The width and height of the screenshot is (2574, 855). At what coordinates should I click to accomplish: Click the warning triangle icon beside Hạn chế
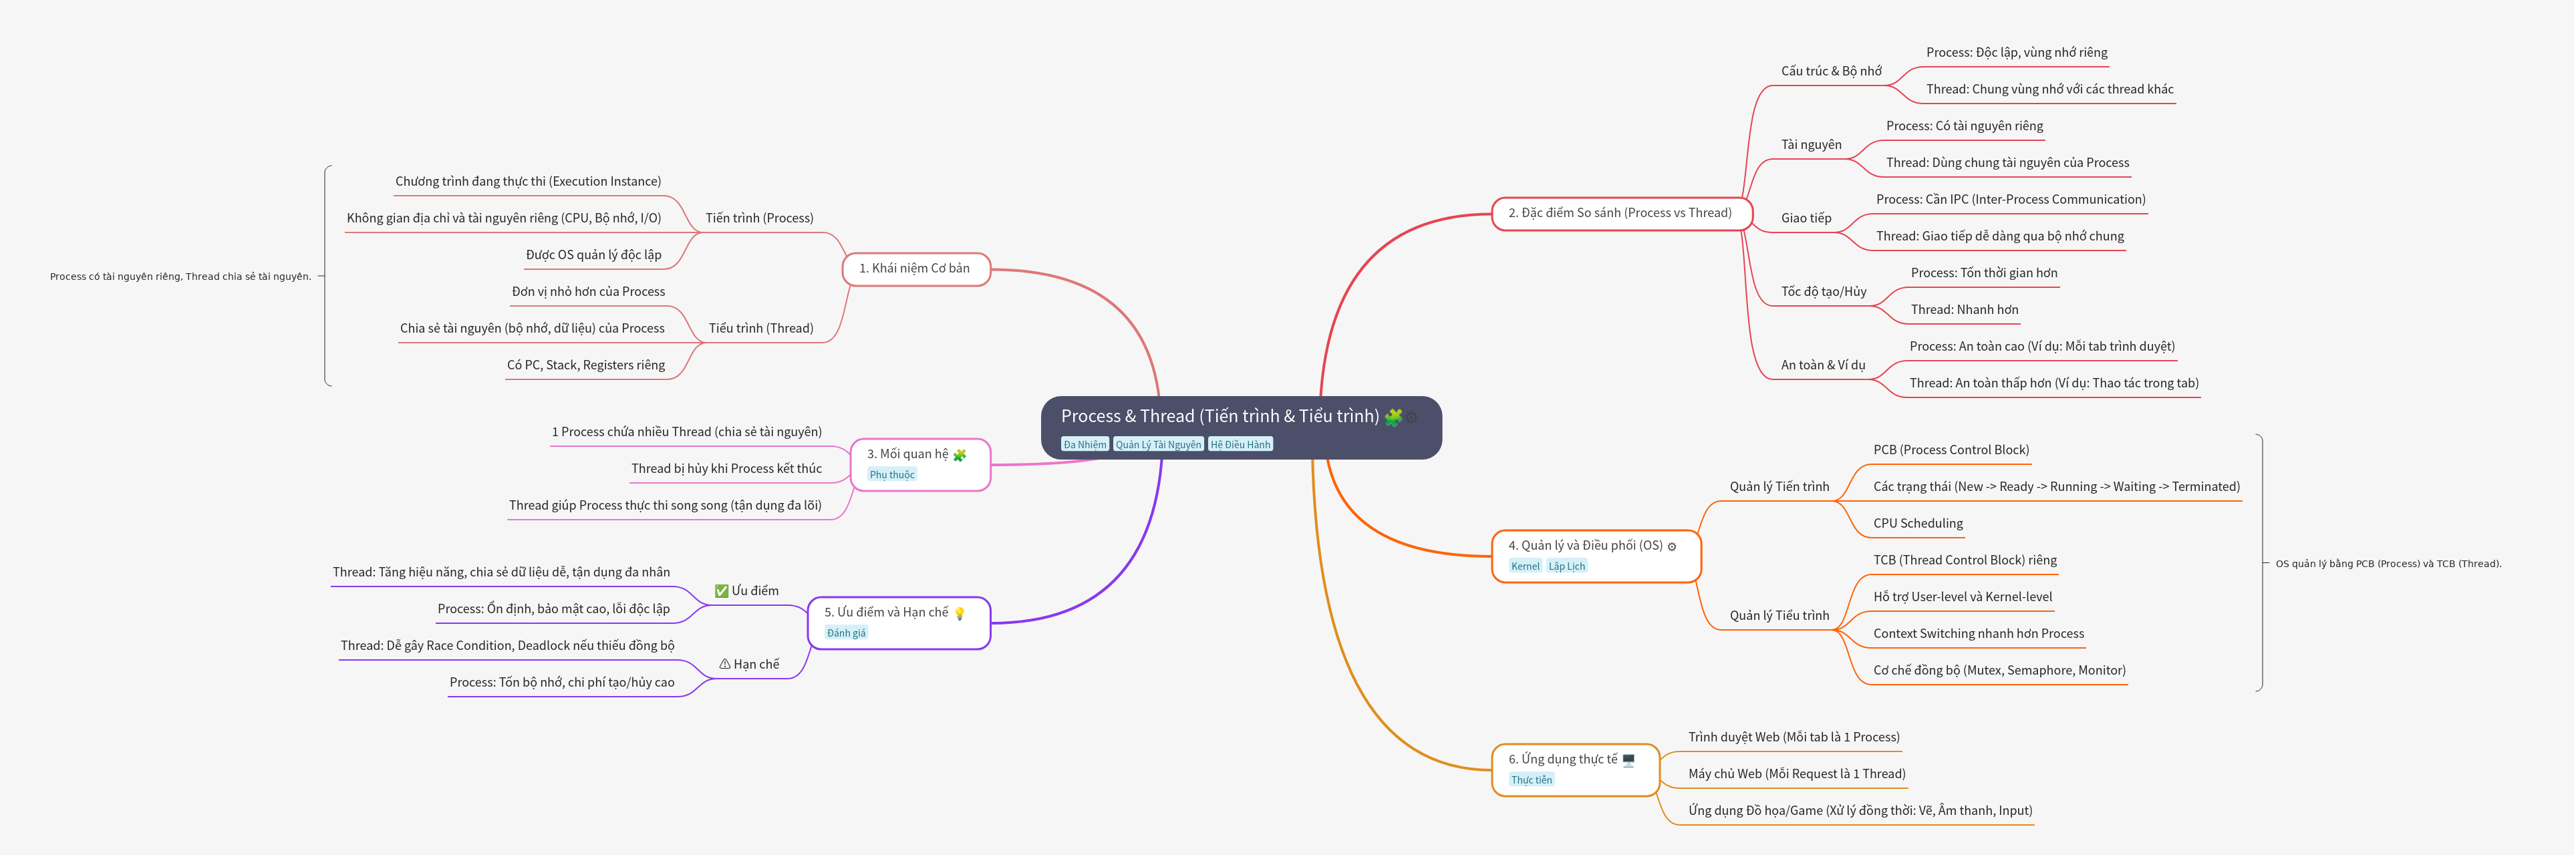click(724, 664)
